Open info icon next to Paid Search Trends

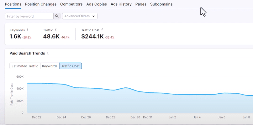click(x=48, y=53)
